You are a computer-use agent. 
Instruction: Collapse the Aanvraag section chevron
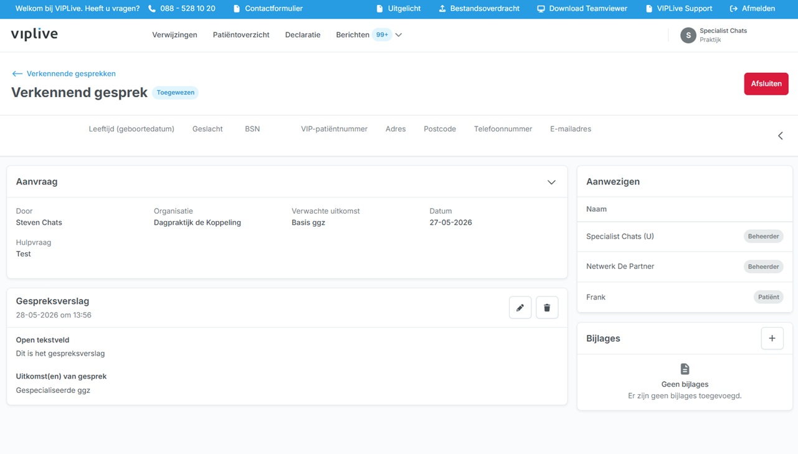coord(551,182)
